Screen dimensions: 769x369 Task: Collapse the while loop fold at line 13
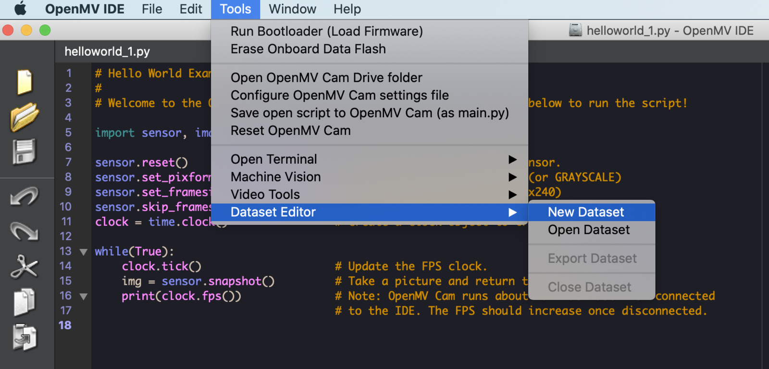[x=83, y=252]
